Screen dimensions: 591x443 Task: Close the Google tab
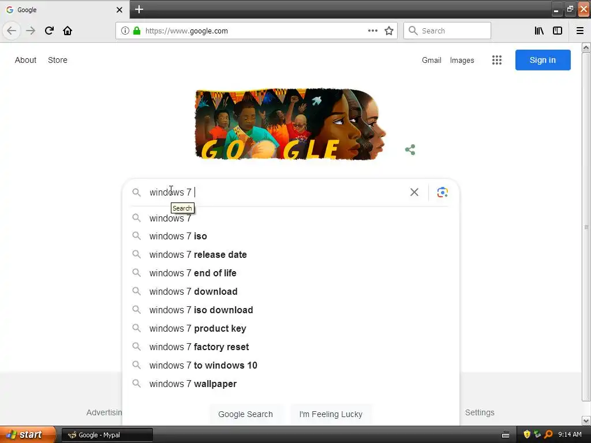click(x=119, y=10)
